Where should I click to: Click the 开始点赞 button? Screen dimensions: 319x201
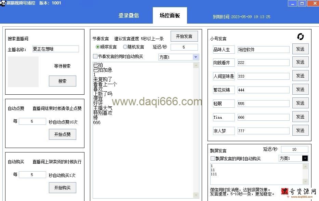coord(63,134)
